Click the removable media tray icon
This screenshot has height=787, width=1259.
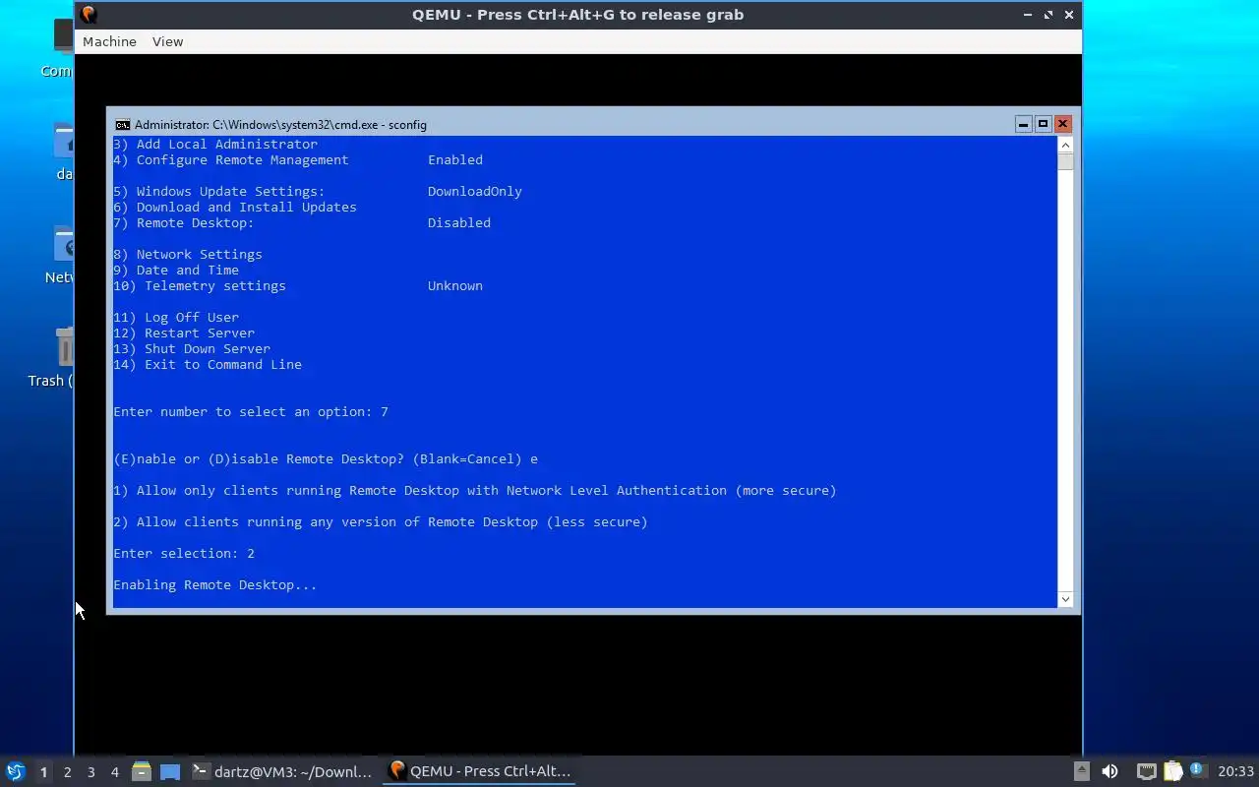click(x=1081, y=771)
